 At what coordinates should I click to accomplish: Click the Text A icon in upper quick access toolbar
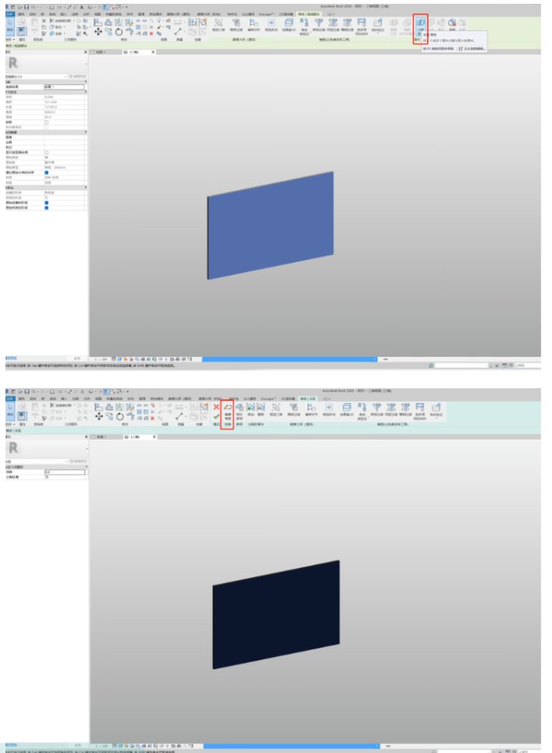tap(82, 7)
